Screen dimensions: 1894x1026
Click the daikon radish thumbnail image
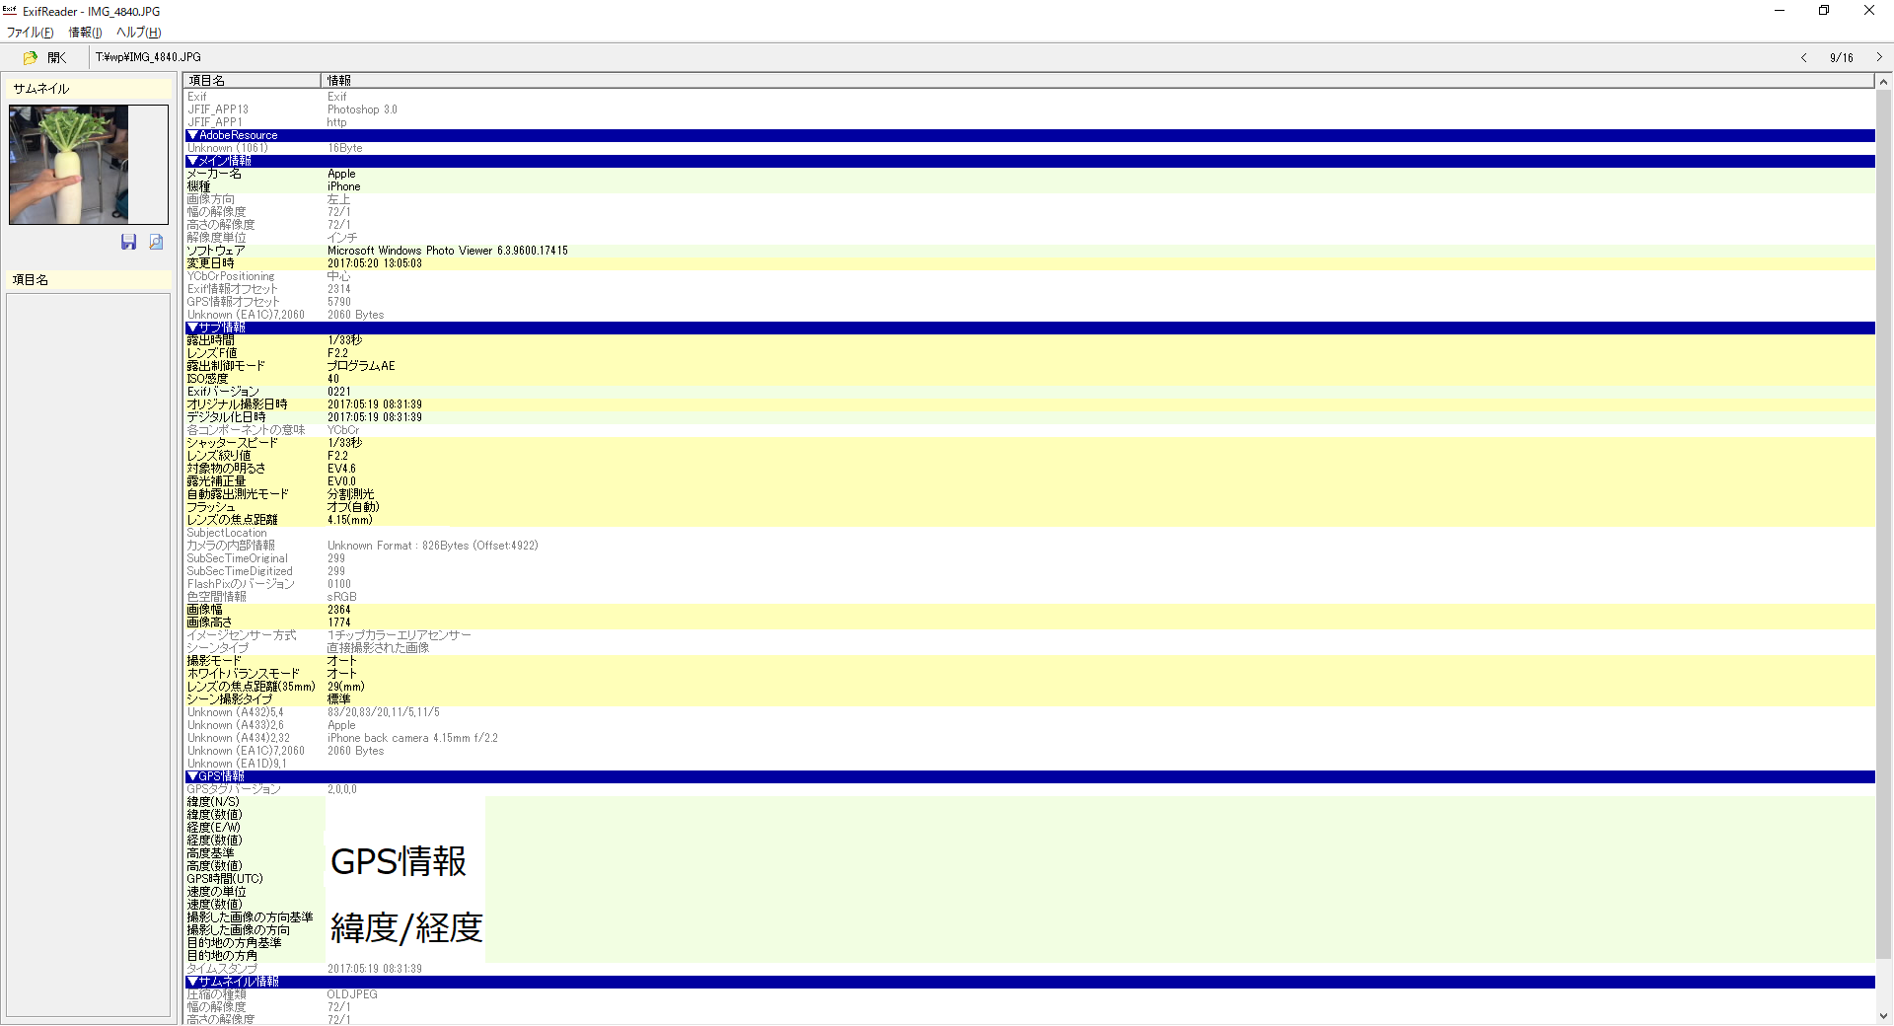pos(69,165)
